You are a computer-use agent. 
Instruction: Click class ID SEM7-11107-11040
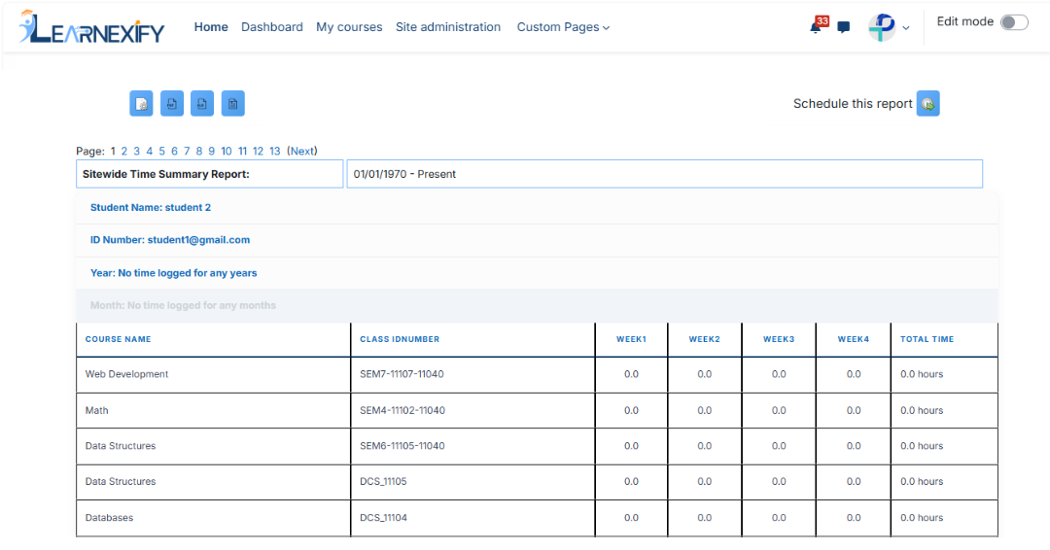point(402,374)
